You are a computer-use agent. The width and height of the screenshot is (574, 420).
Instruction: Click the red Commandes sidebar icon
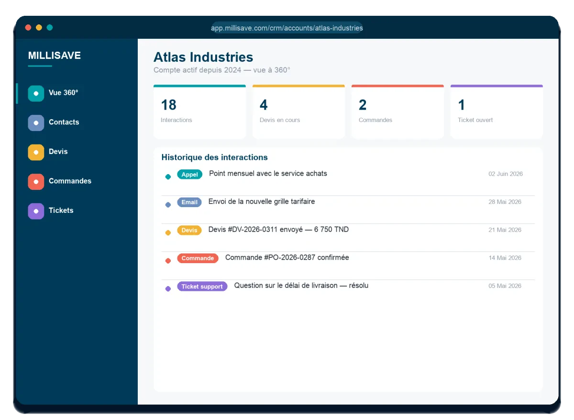click(x=36, y=182)
